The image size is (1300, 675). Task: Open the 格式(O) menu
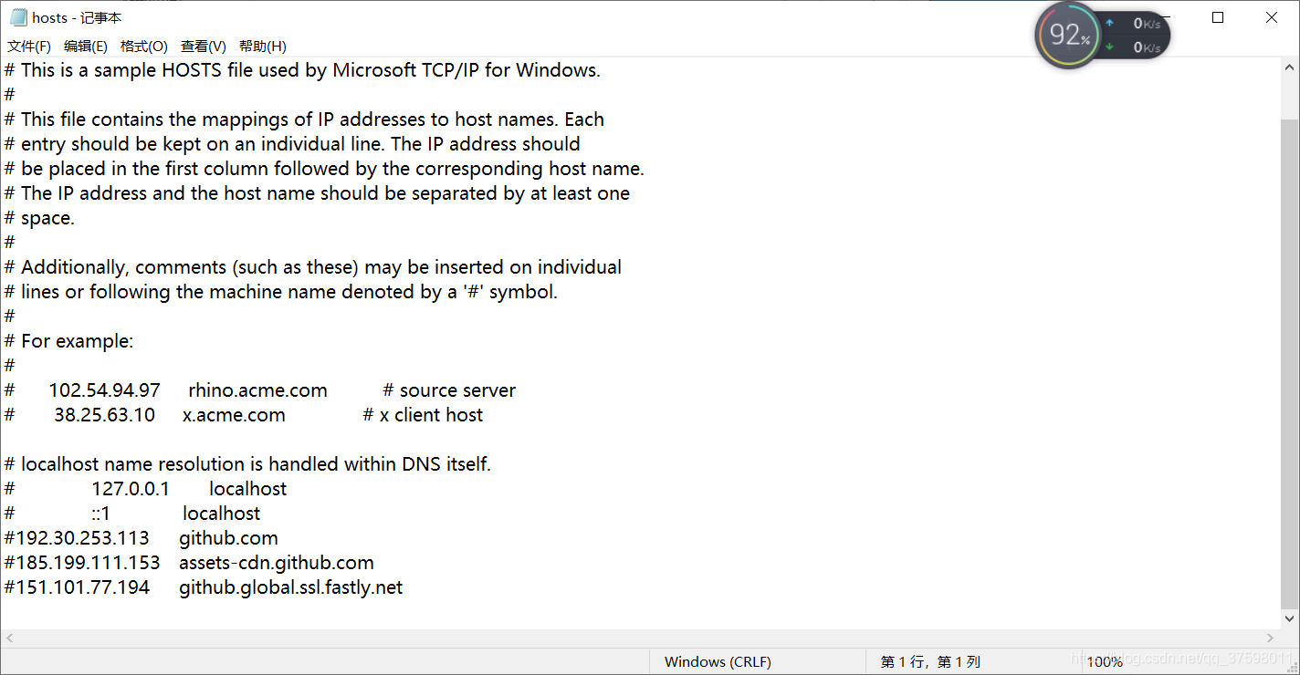pyautogui.click(x=144, y=47)
